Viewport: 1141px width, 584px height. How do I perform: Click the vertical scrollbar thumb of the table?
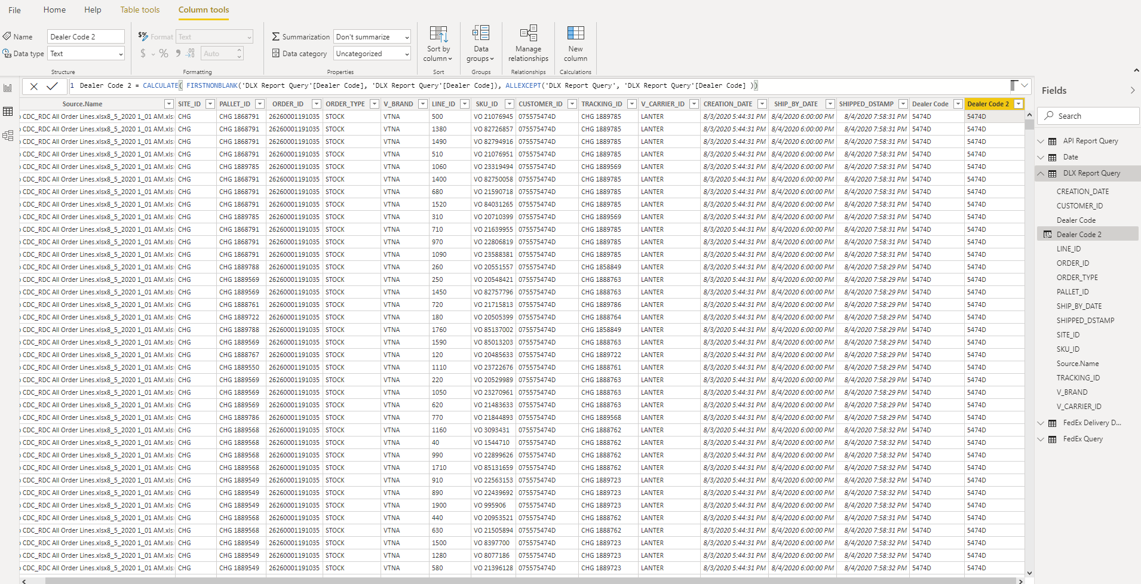click(x=1029, y=124)
